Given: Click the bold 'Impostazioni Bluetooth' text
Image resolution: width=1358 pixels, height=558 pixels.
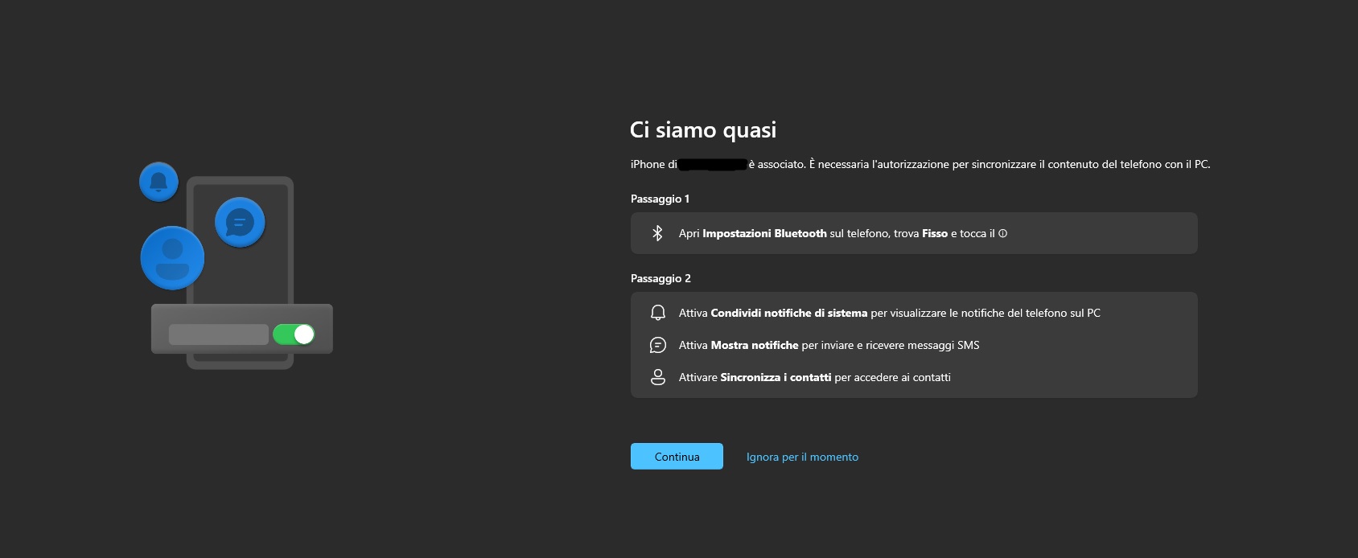Looking at the screenshot, I should tap(764, 233).
